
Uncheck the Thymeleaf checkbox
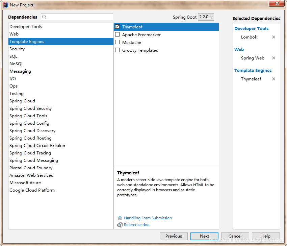pyautogui.click(x=117, y=27)
